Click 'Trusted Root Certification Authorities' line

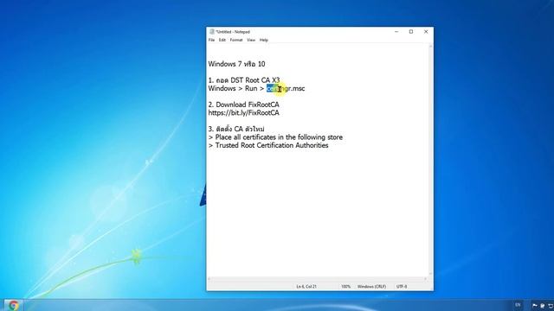point(272,145)
